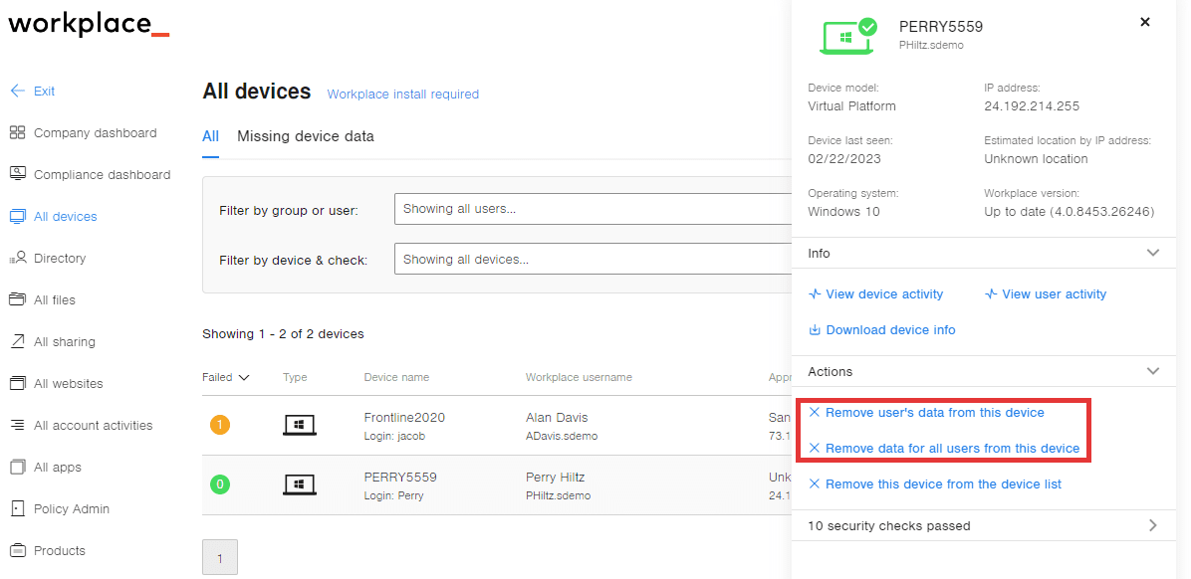The height and width of the screenshot is (579, 1191).
Task: Click the All account activities list icon
Action: [x=18, y=425]
